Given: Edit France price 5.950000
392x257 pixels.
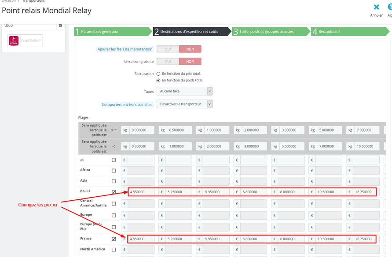Looking at the screenshot, I should [x=216, y=239].
